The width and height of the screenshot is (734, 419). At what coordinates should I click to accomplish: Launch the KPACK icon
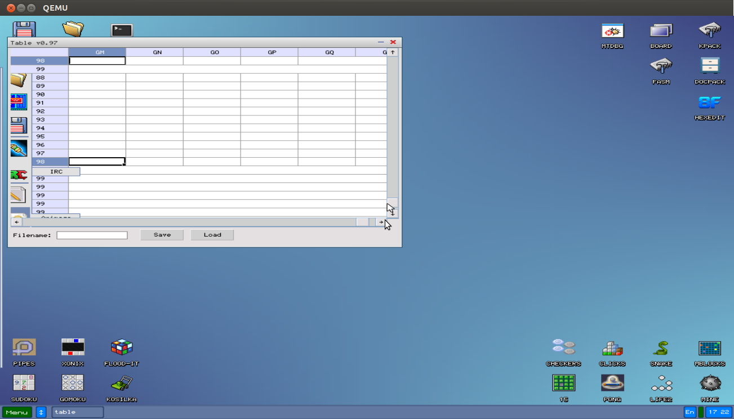pos(710,32)
